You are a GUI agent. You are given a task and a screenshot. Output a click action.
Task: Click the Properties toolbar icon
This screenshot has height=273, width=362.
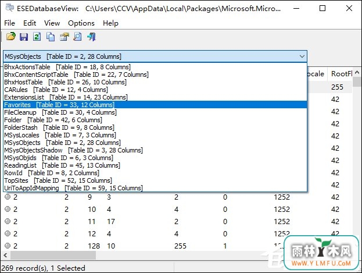64,37
